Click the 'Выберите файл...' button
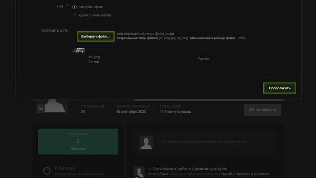This screenshot has height=178, width=316. 95,36
